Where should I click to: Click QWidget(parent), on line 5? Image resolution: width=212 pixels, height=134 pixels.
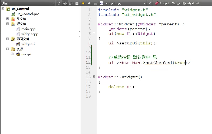coord(129,29)
